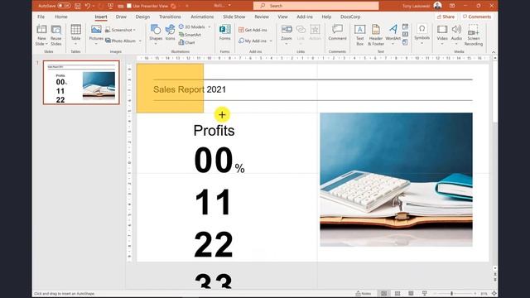Viewport: 530px width, 298px height.
Task: Adjust the zoom slider handle
Action: (x=451, y=294)
